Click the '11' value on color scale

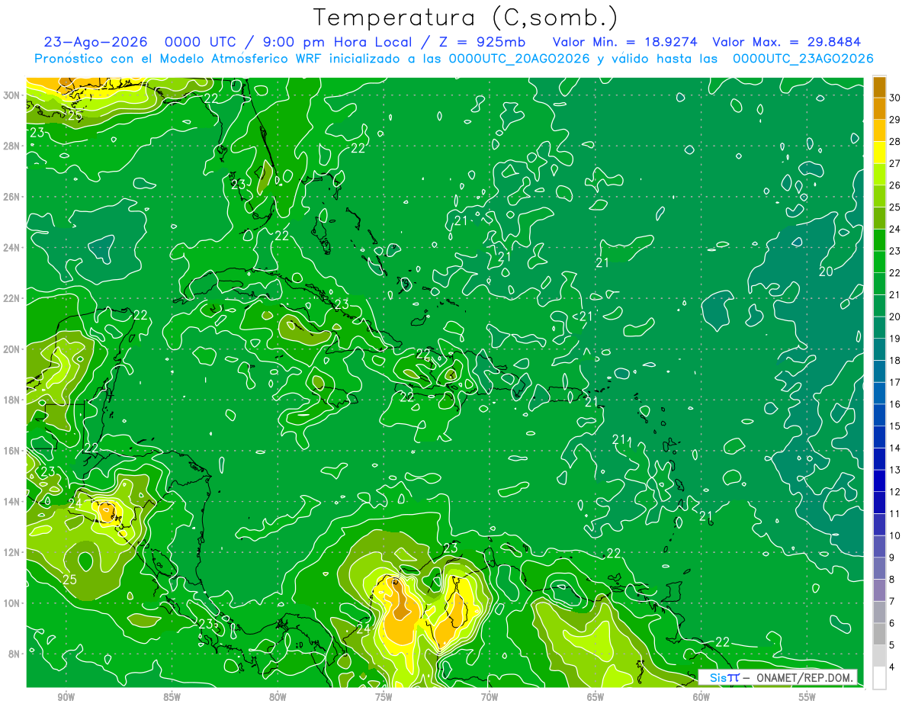894,514
